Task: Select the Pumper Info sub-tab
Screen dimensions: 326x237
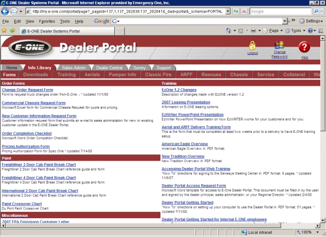Action: pos(122,75)
